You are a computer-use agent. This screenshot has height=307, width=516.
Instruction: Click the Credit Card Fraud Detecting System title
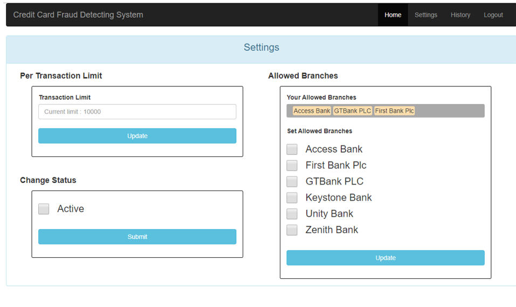point(78,15)
